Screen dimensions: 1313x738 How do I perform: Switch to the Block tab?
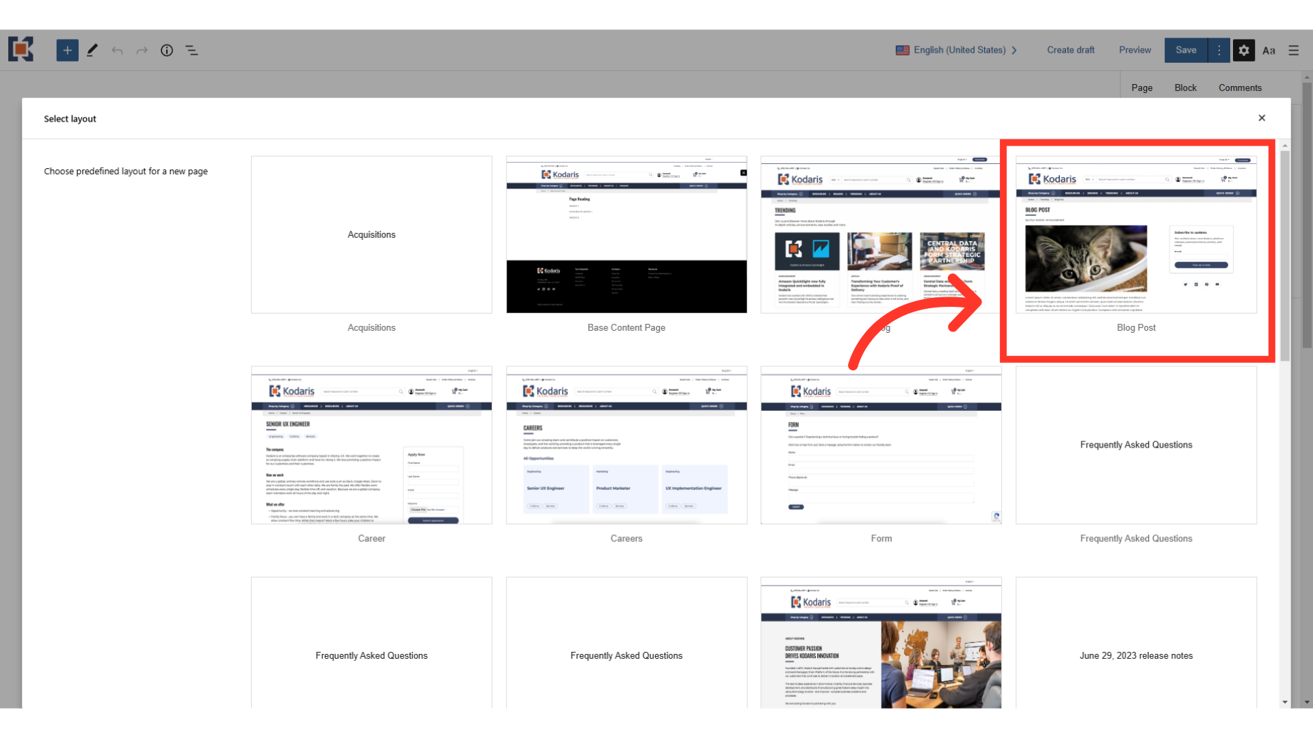point(1185,87)
